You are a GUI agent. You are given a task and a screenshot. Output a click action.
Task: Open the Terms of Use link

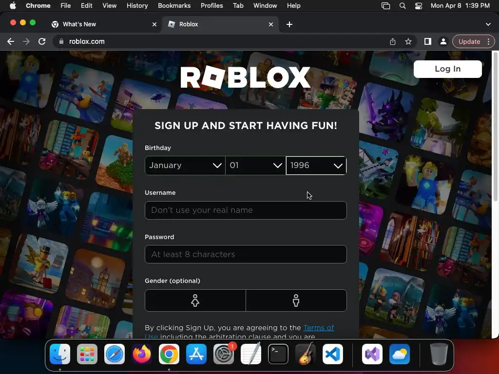click(x=319, y=328)
